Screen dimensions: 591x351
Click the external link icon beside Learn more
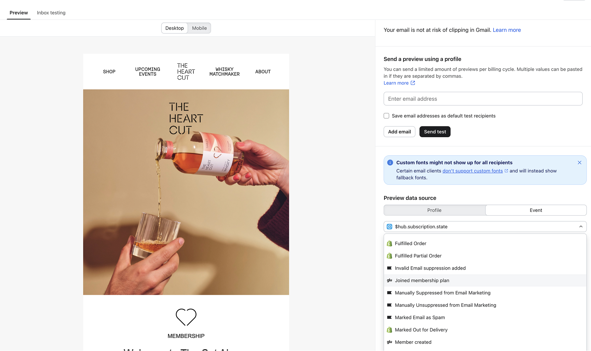pos(413,83)
